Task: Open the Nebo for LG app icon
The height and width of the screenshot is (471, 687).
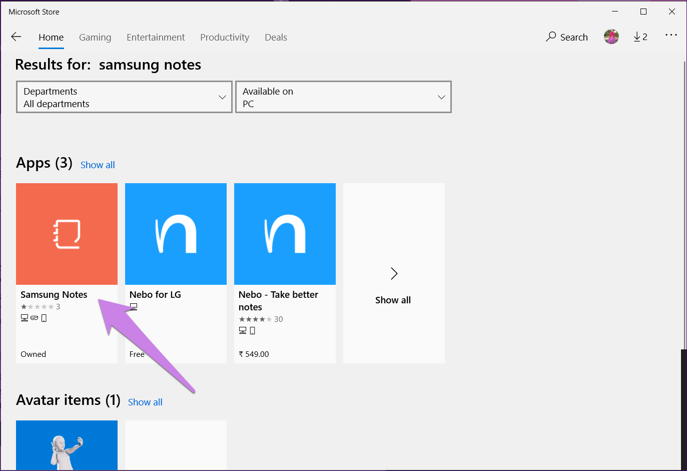Action: coord(176,234)
